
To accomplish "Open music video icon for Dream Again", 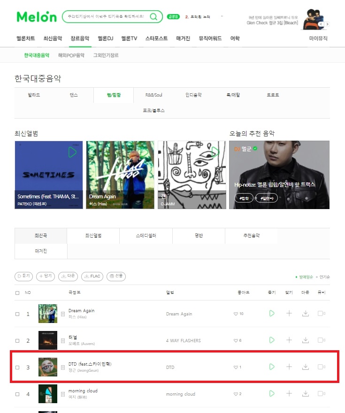I will click(x=321, y=314).
